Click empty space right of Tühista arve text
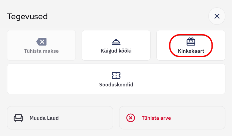The height and width of the screenshot is (136, 232). [x=200, y=118]
